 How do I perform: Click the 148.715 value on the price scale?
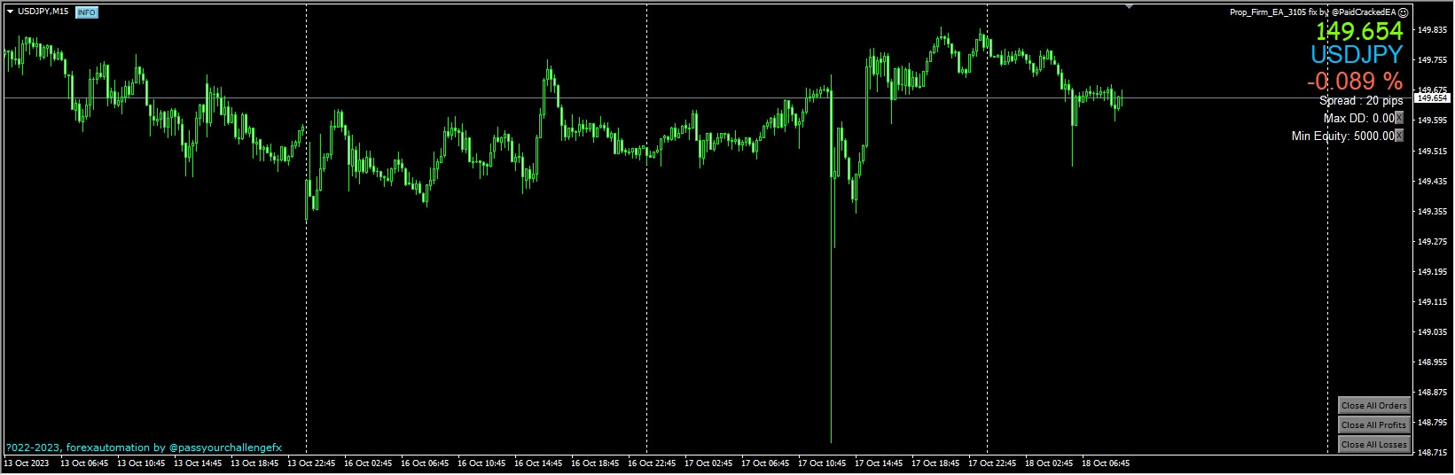[1433, 452]
